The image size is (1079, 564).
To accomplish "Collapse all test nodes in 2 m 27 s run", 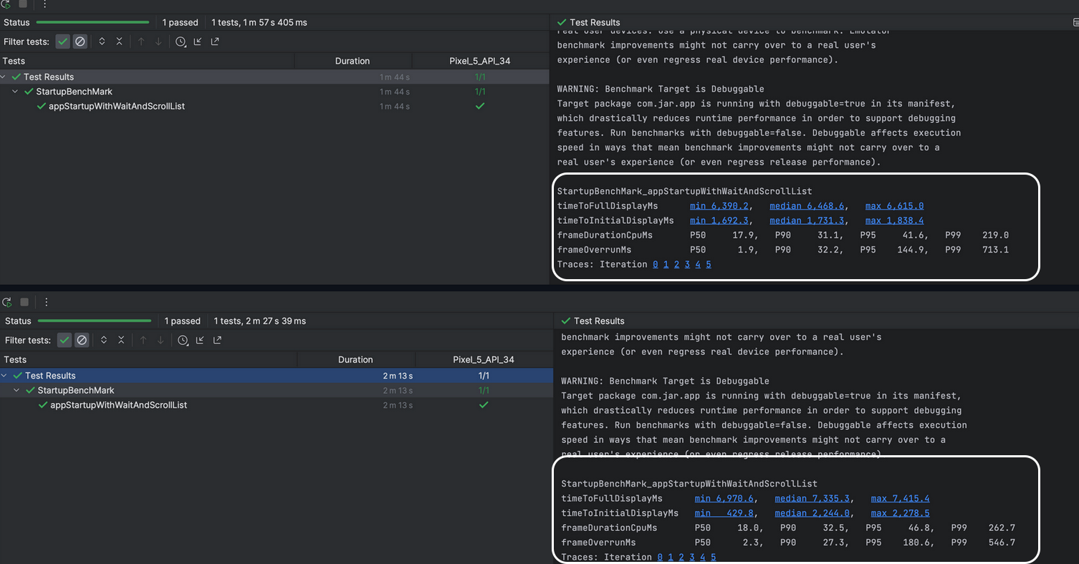I will [121, 340].
